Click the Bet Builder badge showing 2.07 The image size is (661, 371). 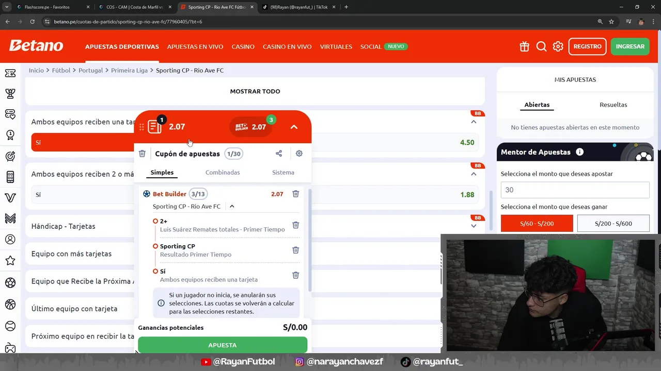pos(251,127)
